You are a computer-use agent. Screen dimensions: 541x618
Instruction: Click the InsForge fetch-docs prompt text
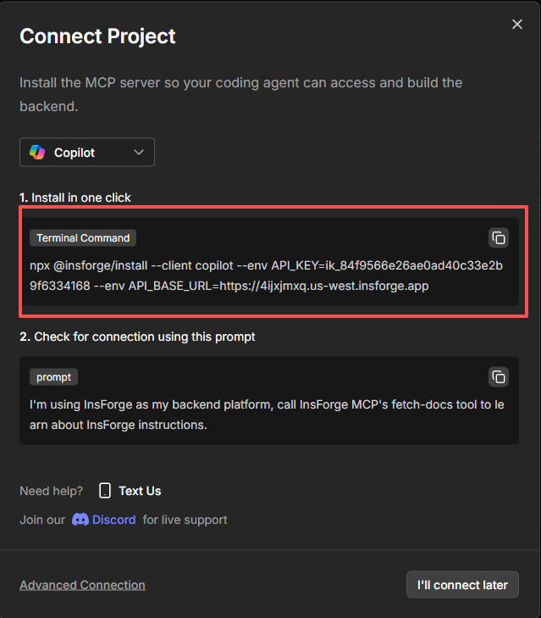click(266, 415)
